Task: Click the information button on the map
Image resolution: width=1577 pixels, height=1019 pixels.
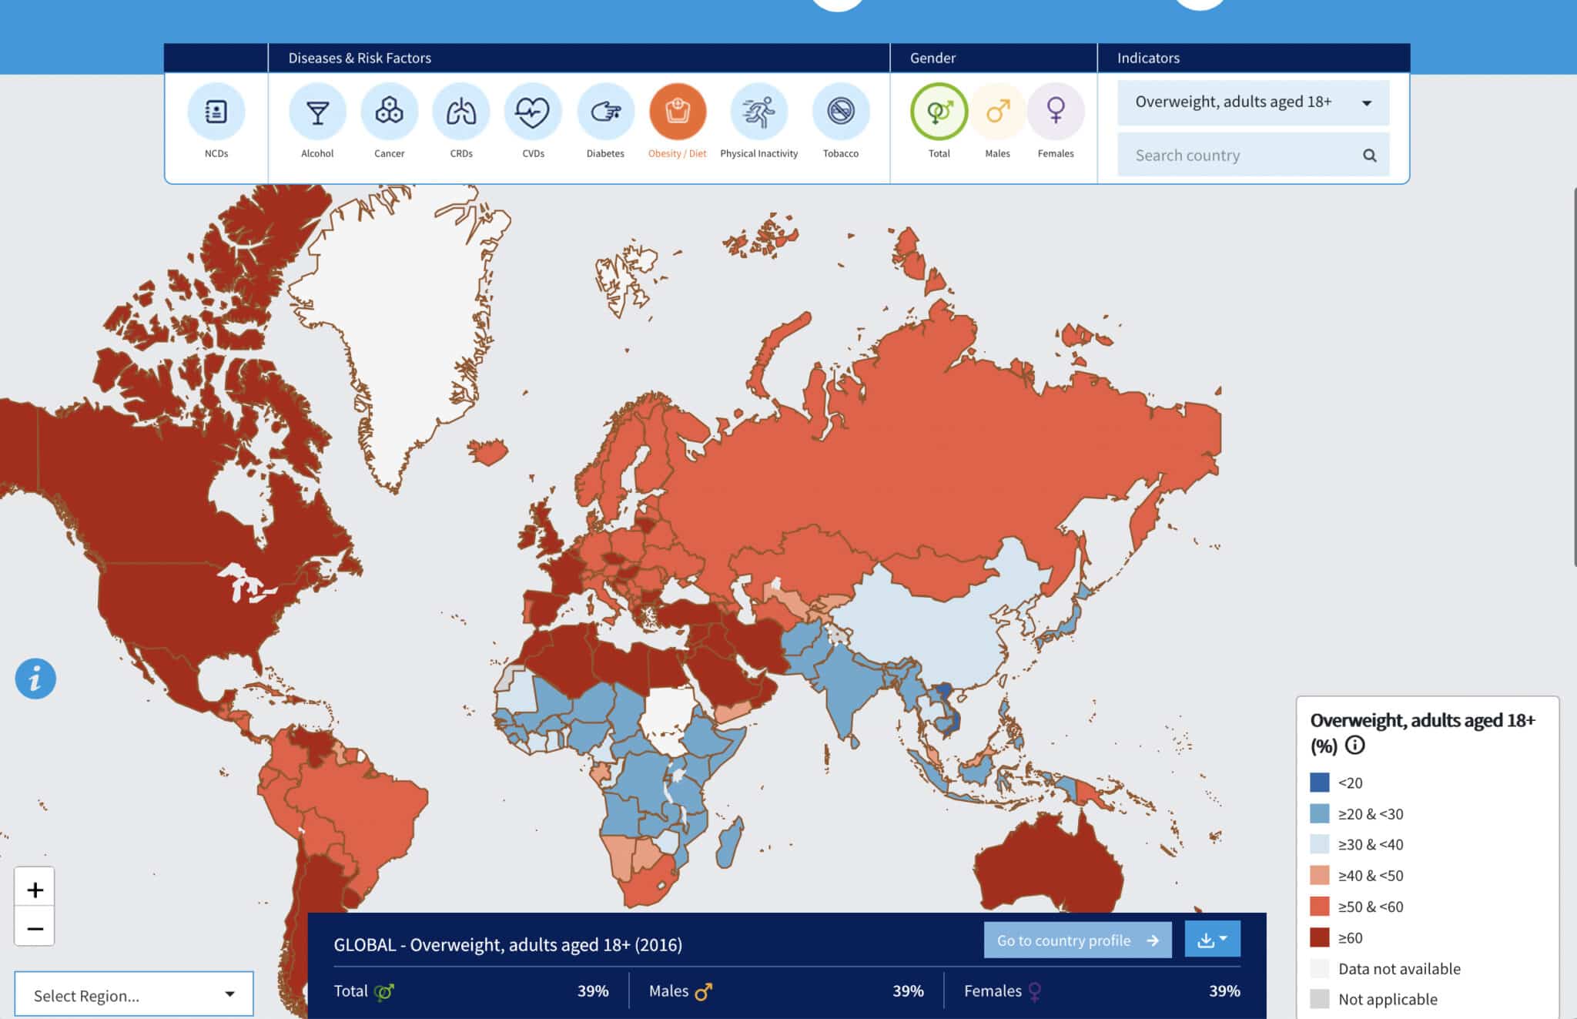Action: (x=35, y=679)
